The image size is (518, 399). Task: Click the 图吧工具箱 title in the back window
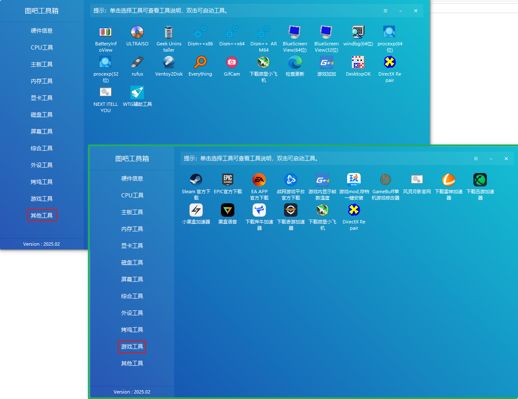42,11
